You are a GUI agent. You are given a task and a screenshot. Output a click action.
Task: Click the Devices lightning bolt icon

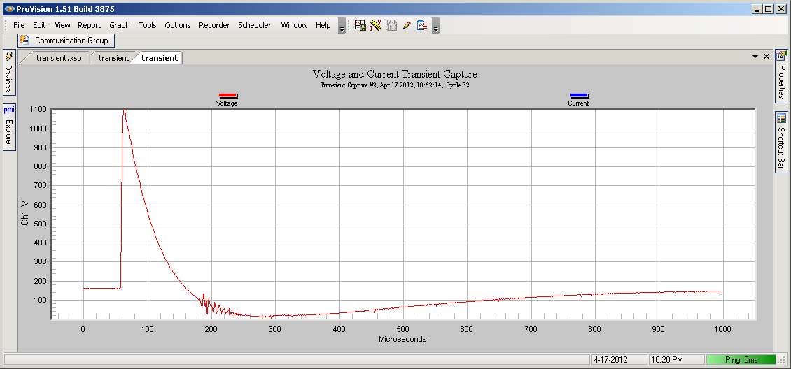[8, 57]
